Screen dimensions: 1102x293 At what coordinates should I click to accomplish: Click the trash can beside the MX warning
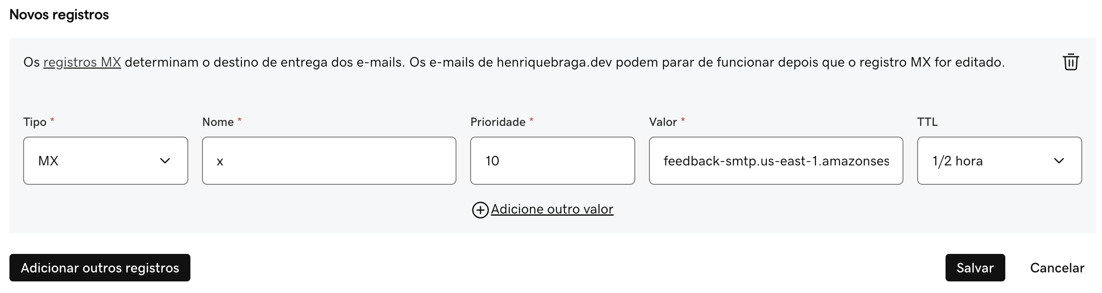coord(1070,63)
